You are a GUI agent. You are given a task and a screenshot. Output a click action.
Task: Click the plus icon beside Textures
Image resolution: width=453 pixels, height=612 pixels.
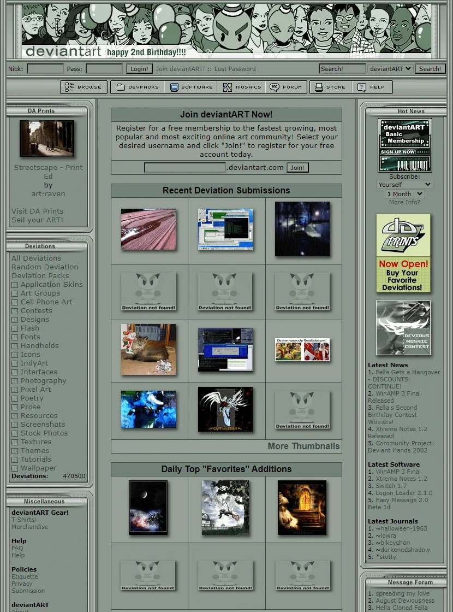click(x=15, y=442)
